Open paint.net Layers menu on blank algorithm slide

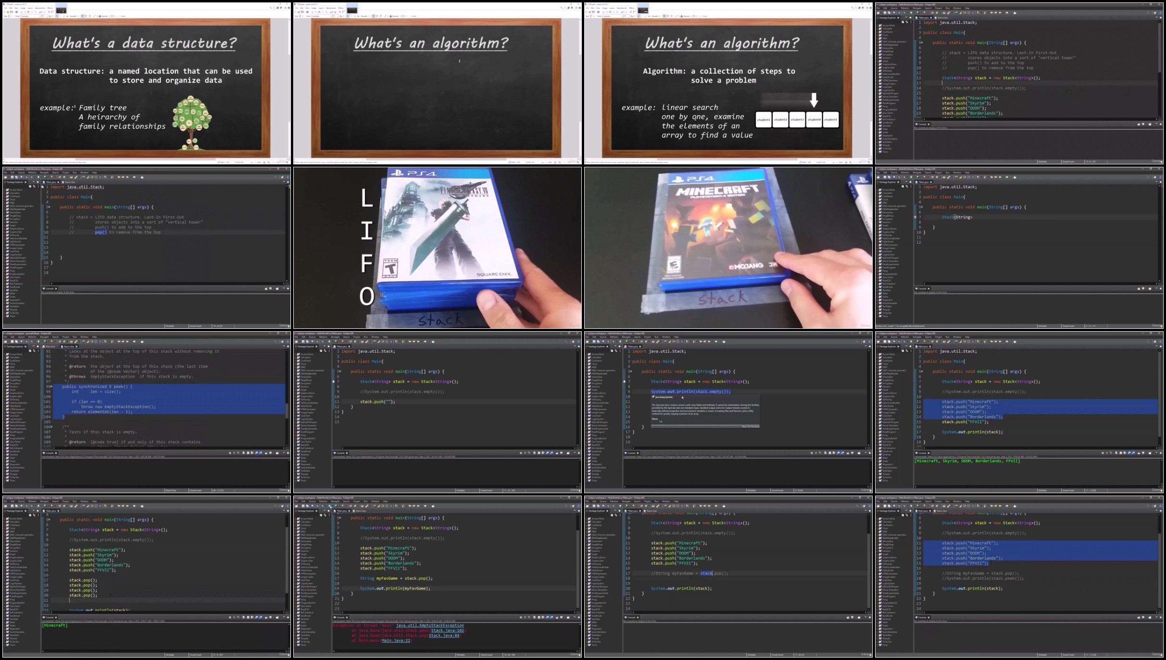[x=321, y=8]
